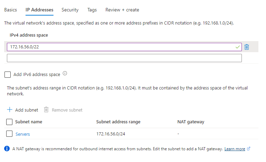Image resolution: width=266 pixels, height=162 pixels.
Task: Click the plus icon for Add subnet
Action: (10, 110)
